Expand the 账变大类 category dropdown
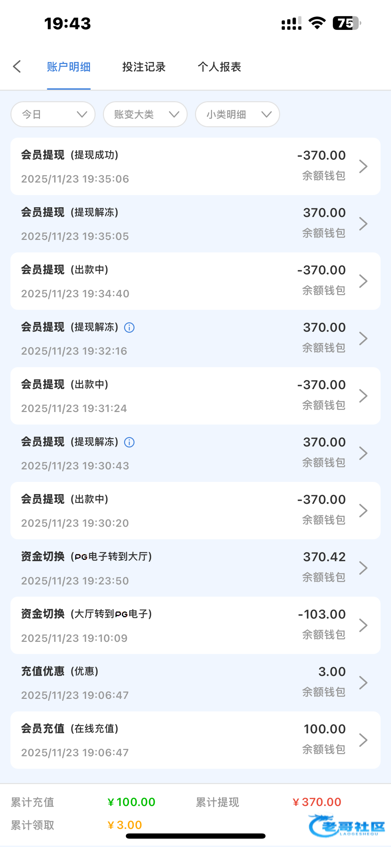The height and width of the screenshot is (847, 391). 145,114
